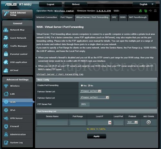Expand the Local IP red dropdown arrow
The height and width of the screenshot is (149, 161).
click(110, 123)
